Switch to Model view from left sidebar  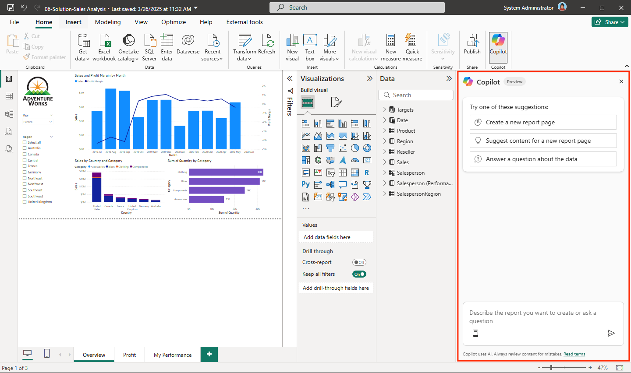tap(9, 113)
